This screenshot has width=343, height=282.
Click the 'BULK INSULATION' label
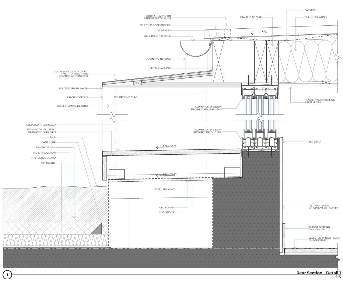[x=315, y=17]
